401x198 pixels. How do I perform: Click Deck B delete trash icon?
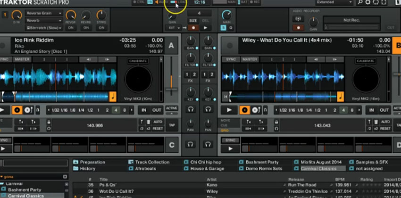pyautogui.click(x=376, y=122)
